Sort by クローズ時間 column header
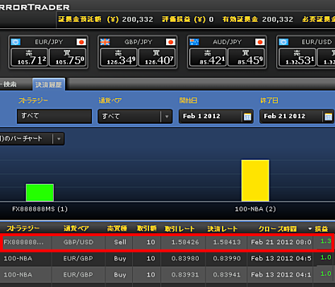The width and height of the screenshot is (335, 287). 278,229
